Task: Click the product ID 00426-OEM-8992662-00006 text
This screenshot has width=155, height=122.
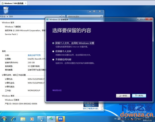Action: point(25,104)
